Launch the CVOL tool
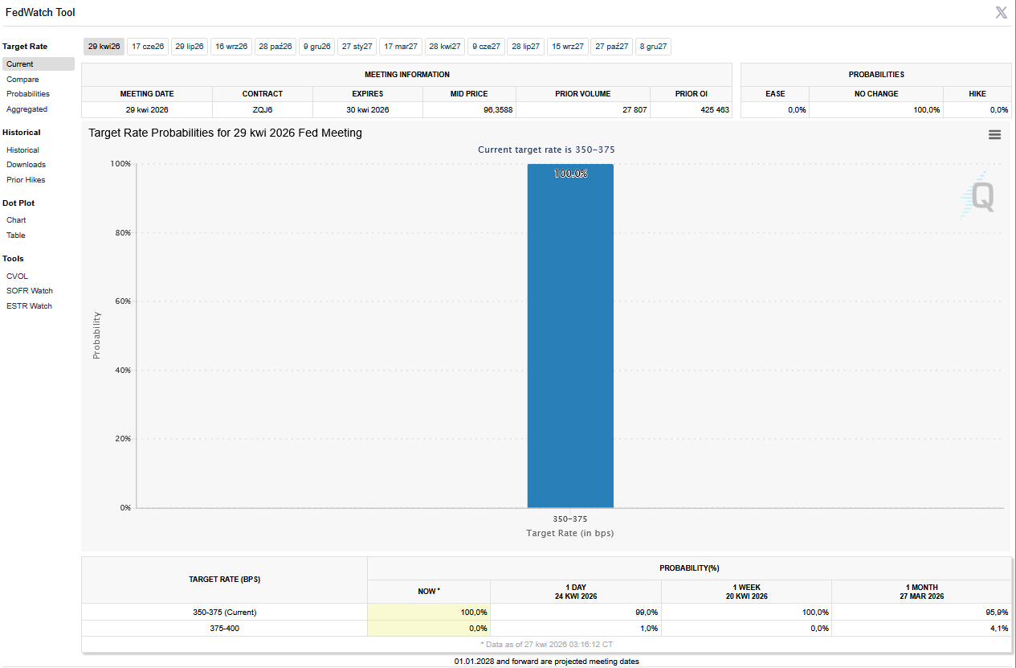Image resolution: width=1016 pixels, height=668 pixels. (17, 277)
